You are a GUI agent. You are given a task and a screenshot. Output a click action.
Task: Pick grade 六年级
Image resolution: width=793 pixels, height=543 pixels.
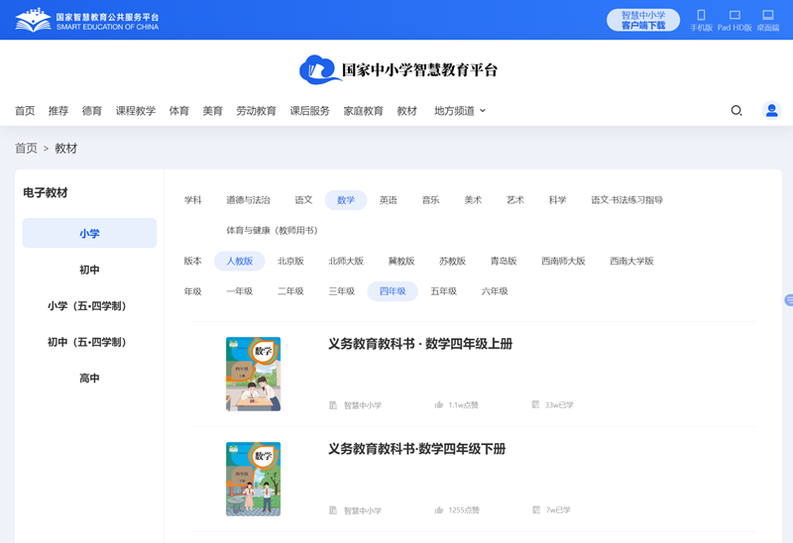(x=495, y=291)
